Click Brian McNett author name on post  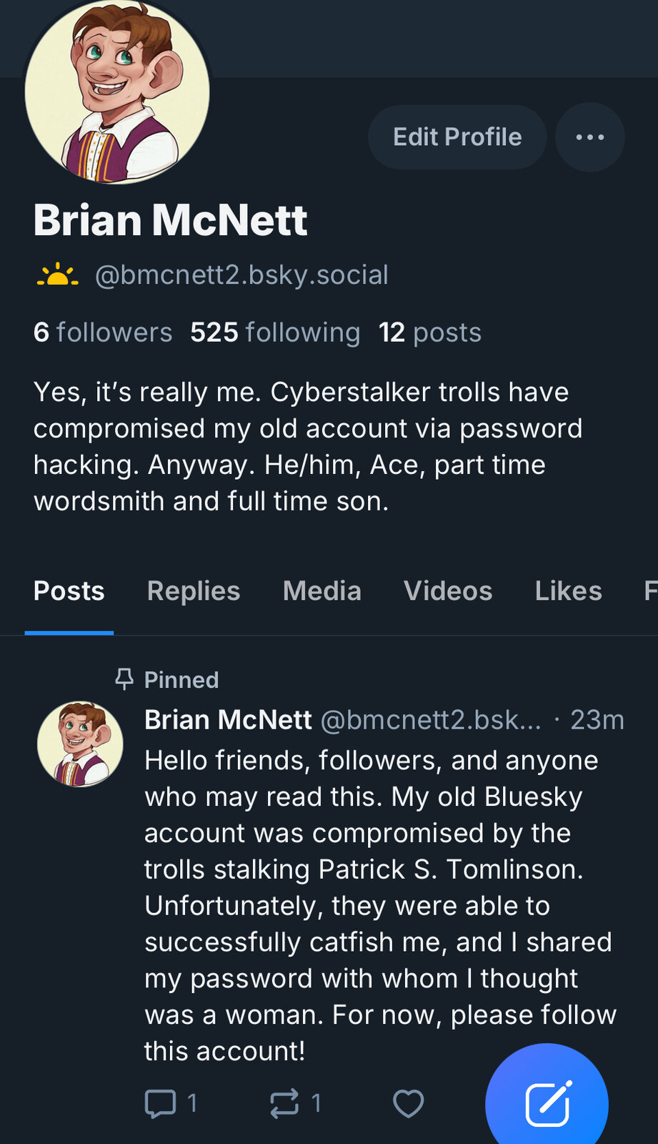(x=228, y=720)
